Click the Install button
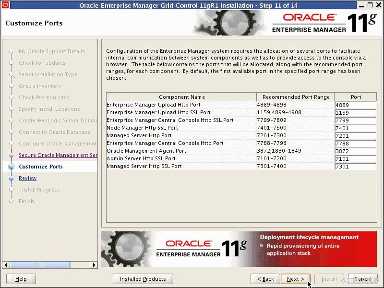 pos(329,279)
